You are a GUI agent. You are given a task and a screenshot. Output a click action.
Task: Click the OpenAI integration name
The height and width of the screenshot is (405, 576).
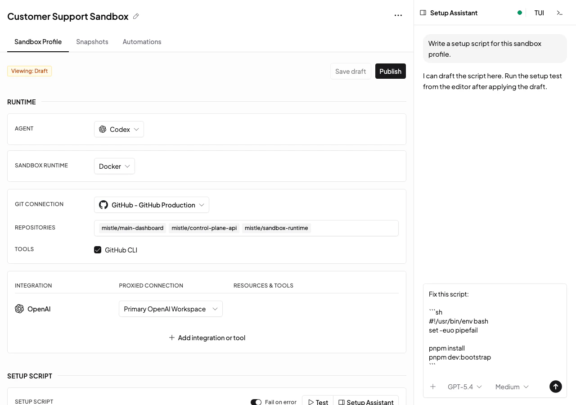[x=39, y=309]
